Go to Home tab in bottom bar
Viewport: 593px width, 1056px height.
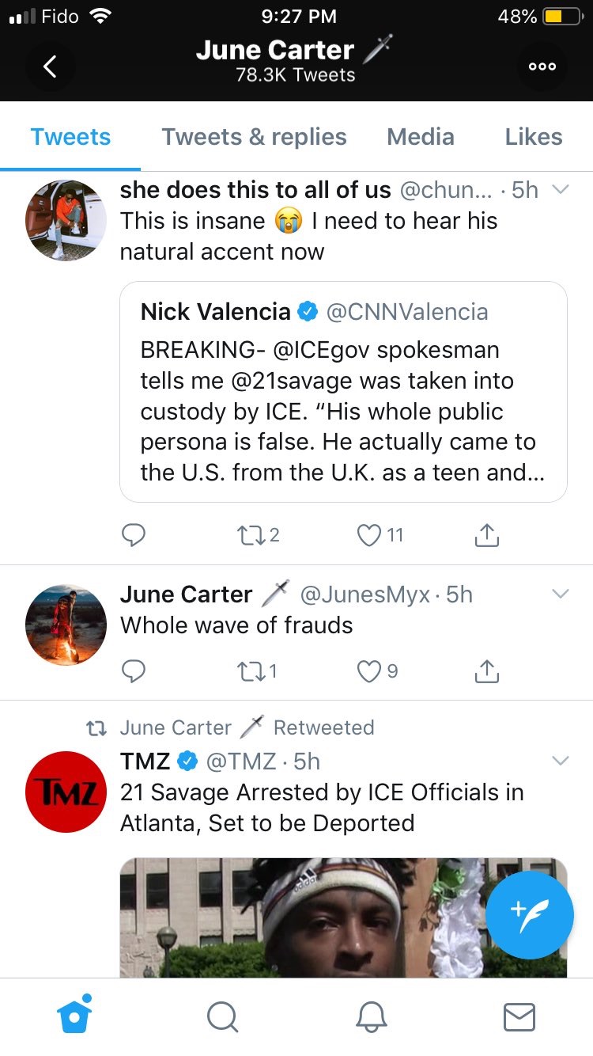click(x=74, y=1016)
